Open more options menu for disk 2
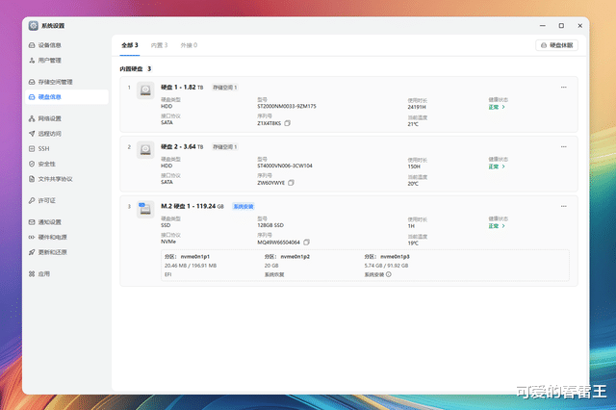Screen dimensions: 616x410 (564, 147)
